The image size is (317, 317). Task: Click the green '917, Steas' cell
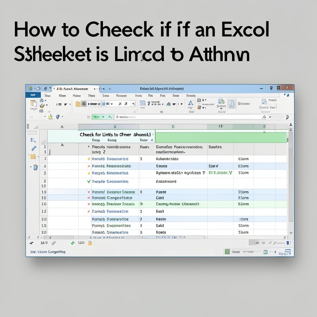coord(220,173)
